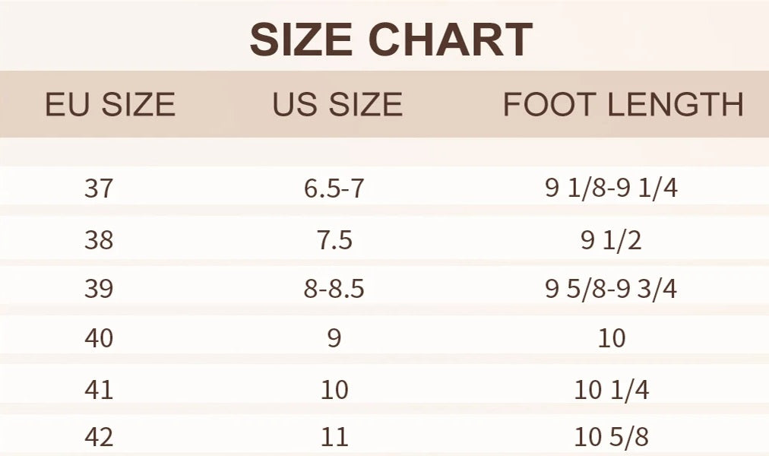Click the SIZE CHART title
769x456 pixels.
[391, 40]
